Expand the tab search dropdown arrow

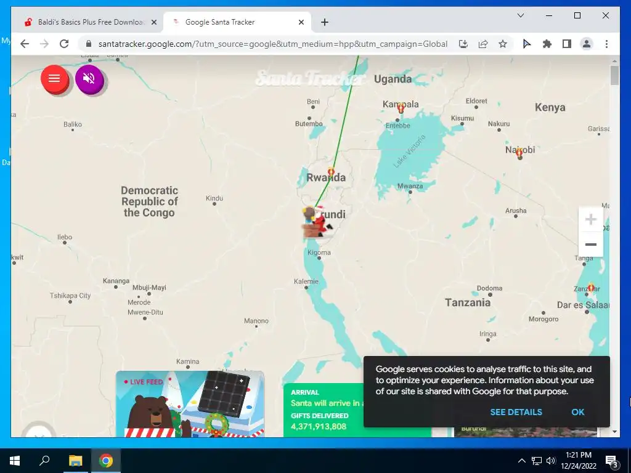point(520,15)
